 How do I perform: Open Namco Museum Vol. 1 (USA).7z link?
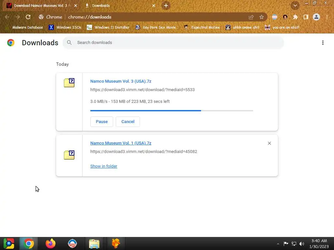pyautogui.click(x=121, y=143)
